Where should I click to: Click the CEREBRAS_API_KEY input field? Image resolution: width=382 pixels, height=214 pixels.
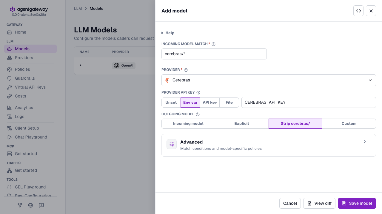coord(309,102)
